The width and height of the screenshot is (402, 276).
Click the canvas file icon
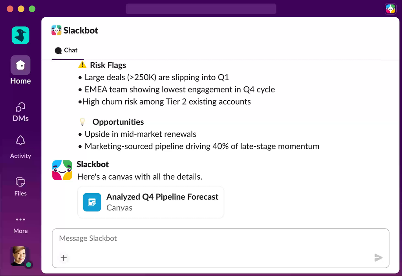(92, 202)
